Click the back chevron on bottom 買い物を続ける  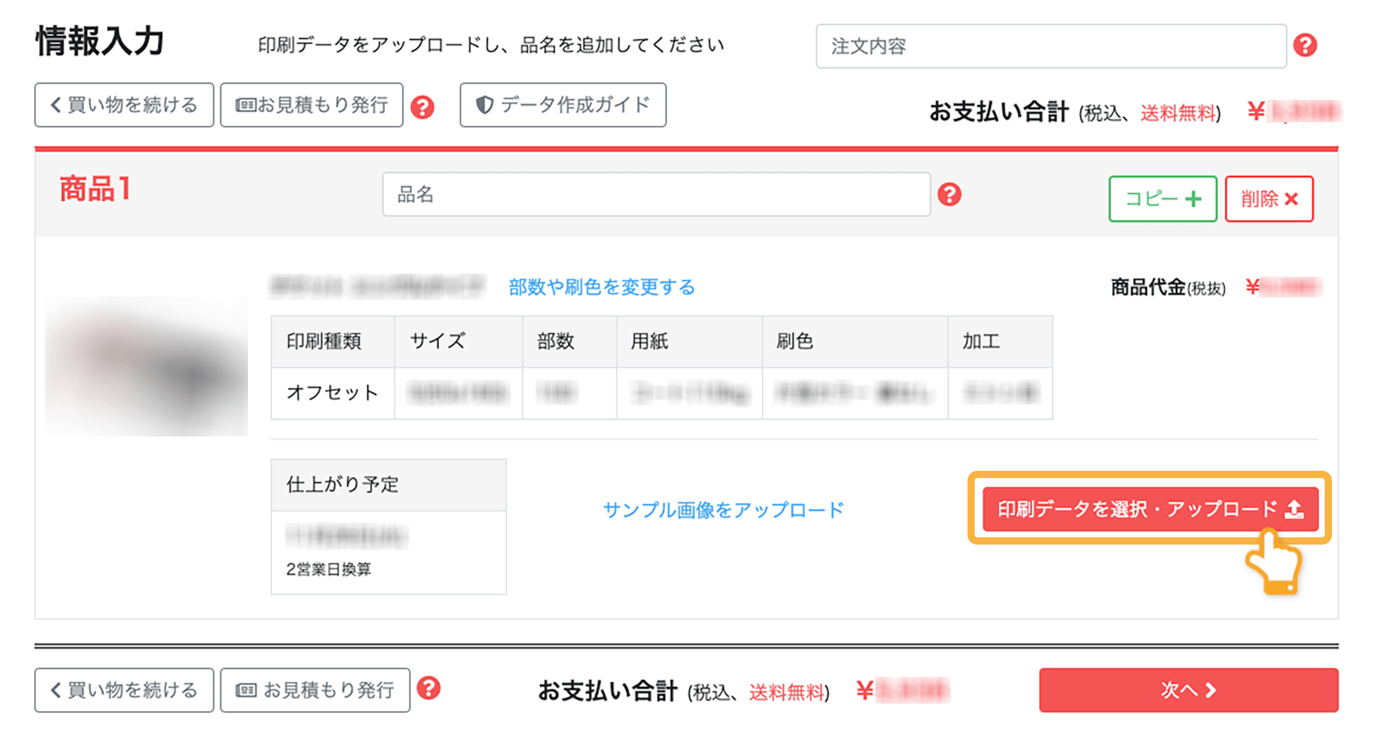click(x=56, y=690)
